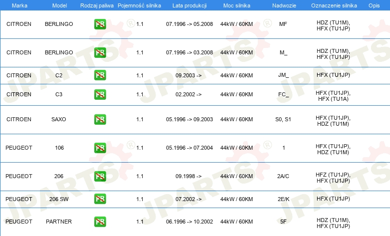This screenshot has width=390, height=236.
Task: Select the 2E/K body code cell
Action: (283, 199)
